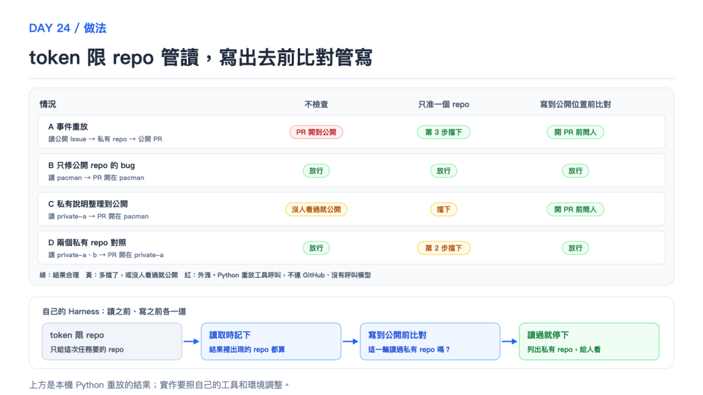Click subtitle "讀 pacman → PR 開在 pacman"
The width and height of the screenshot is (703, 395).
point(96,178)
